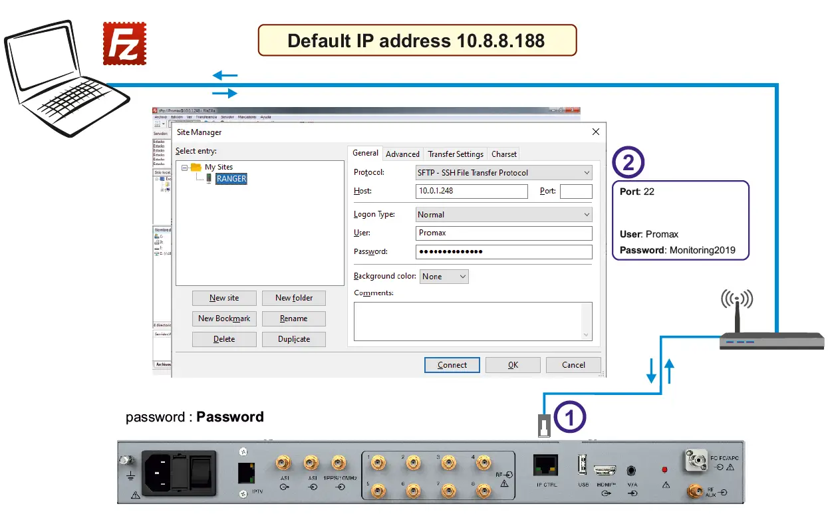Open Archivo menu in FileZilla window
The width and height of the screenshot is (828, 514).
coord(160,117)
